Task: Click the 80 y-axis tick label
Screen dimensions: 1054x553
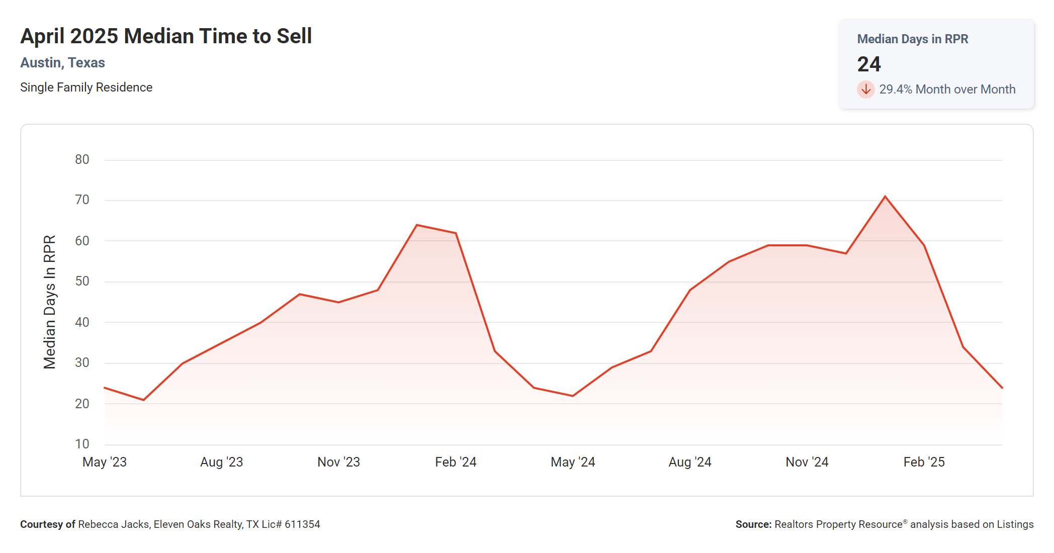Action: coord(82,160)
